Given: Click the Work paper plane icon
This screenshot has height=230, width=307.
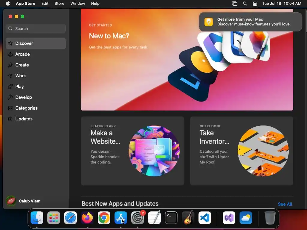Looking at the screenshot, I should [10, 76].
